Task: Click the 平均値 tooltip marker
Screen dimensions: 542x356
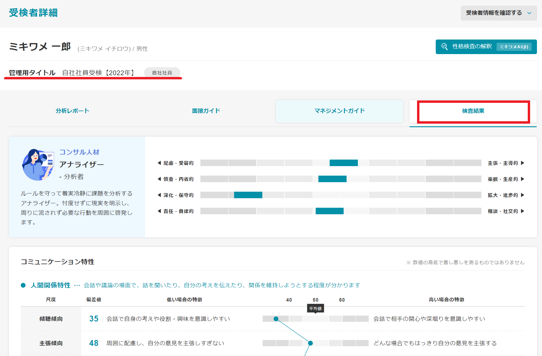Action: (x=315, y=308)
